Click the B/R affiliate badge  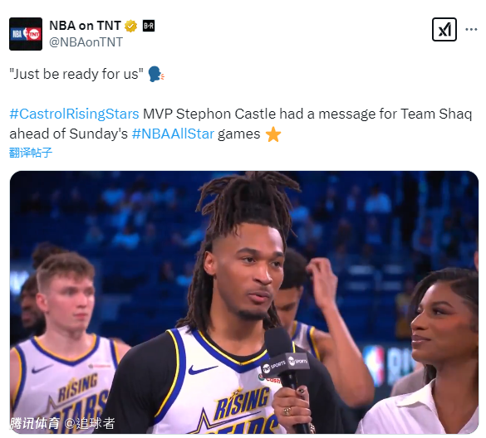pos(149,26)
